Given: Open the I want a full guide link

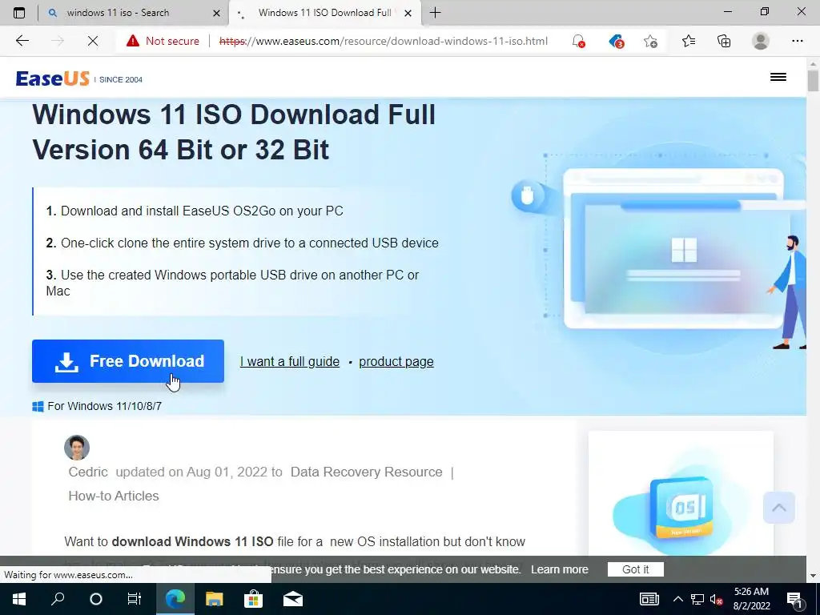Looking at the screenshot, I should [290, 361].
